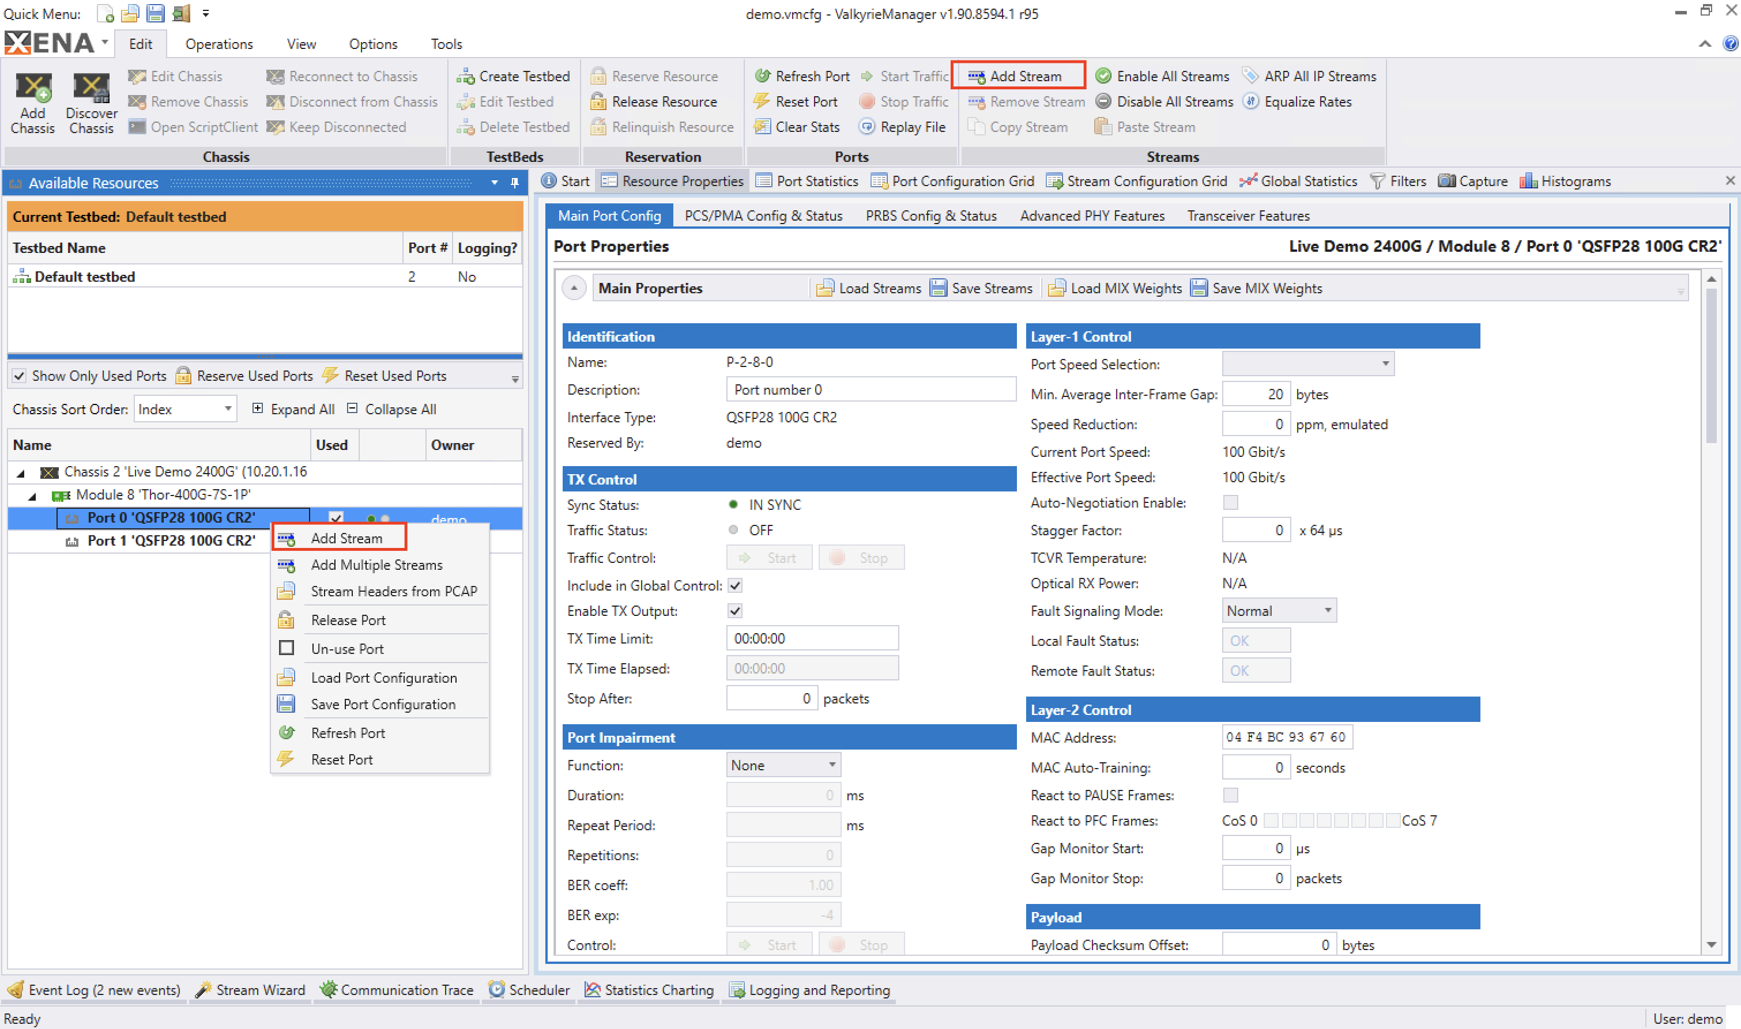Open Port Impairment Function dropdown
Viewport: 1741px width, 1029px height.
point(783,766)
